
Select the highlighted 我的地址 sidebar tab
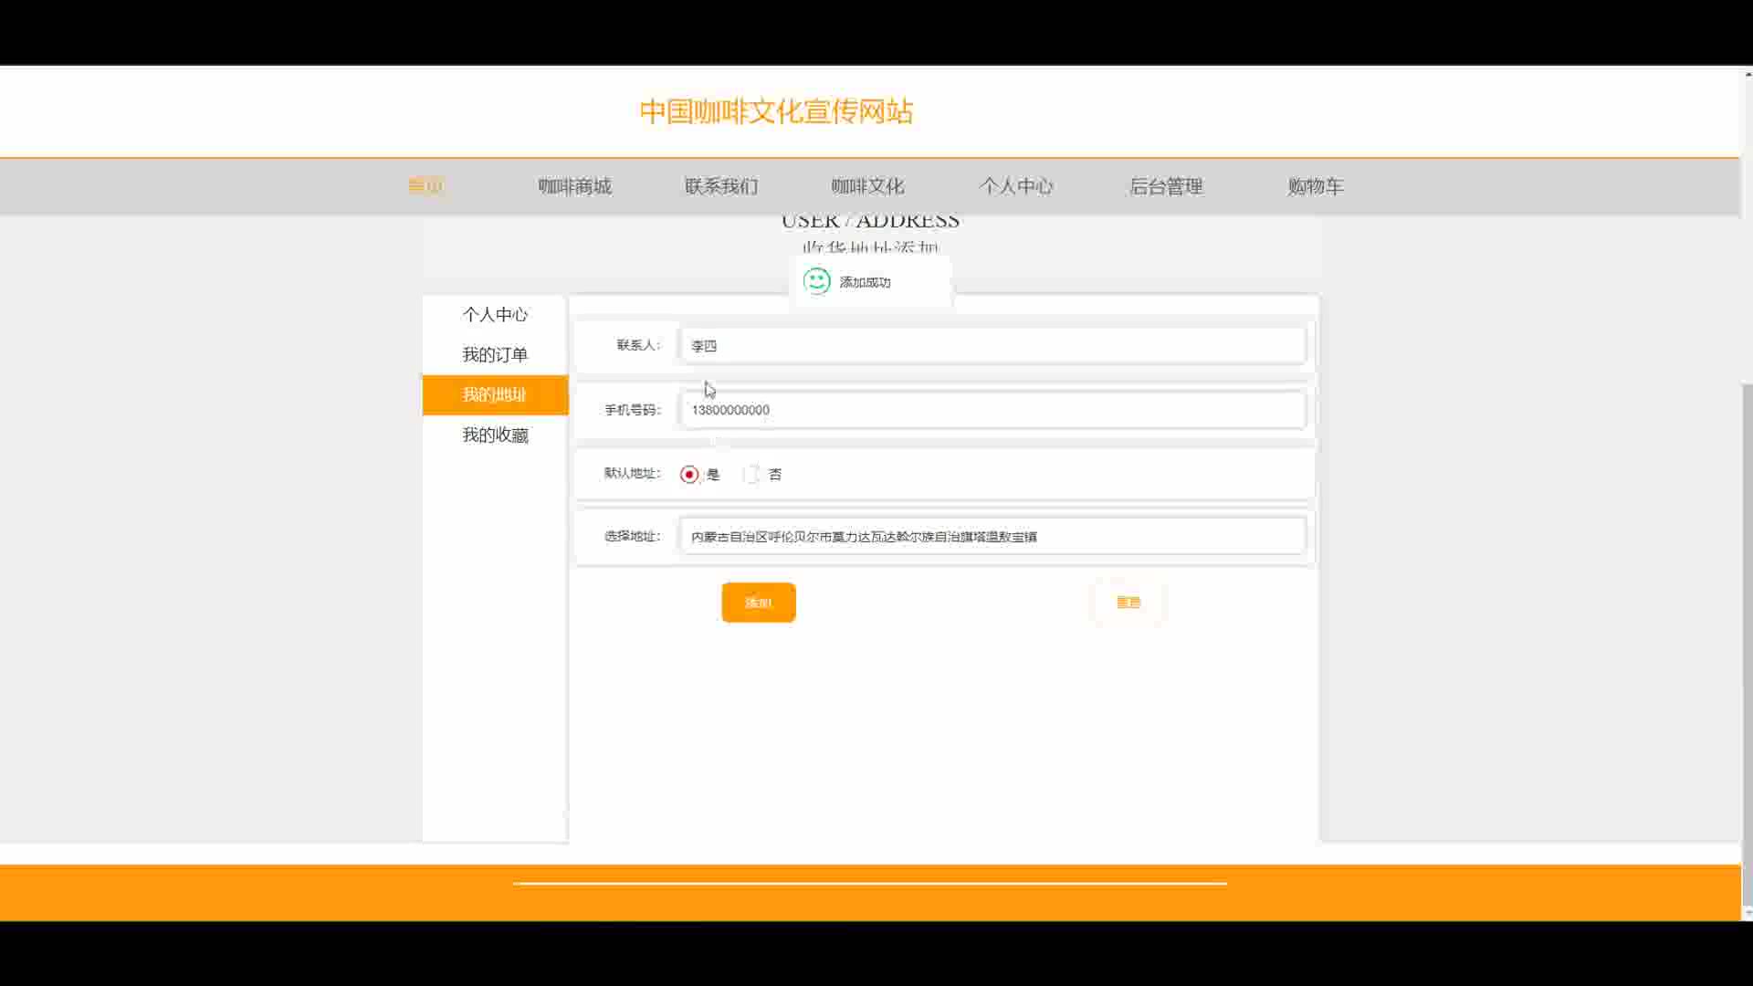495,395
